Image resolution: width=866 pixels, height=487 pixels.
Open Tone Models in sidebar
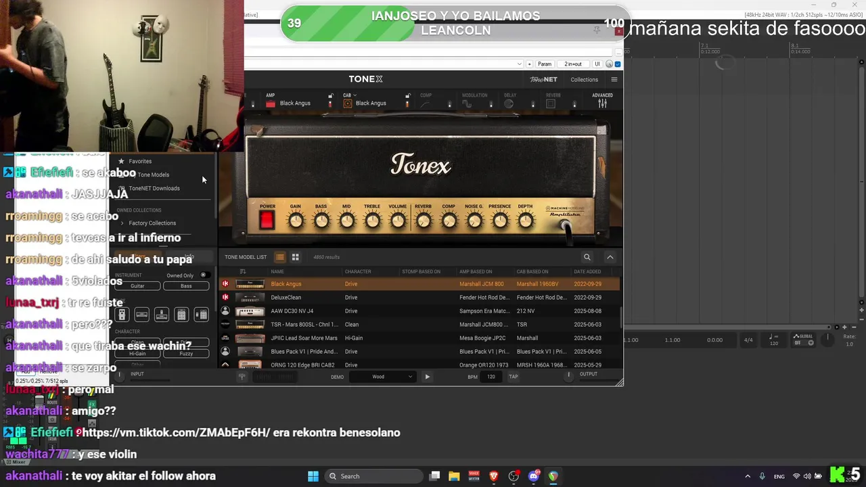pos(153,175)
